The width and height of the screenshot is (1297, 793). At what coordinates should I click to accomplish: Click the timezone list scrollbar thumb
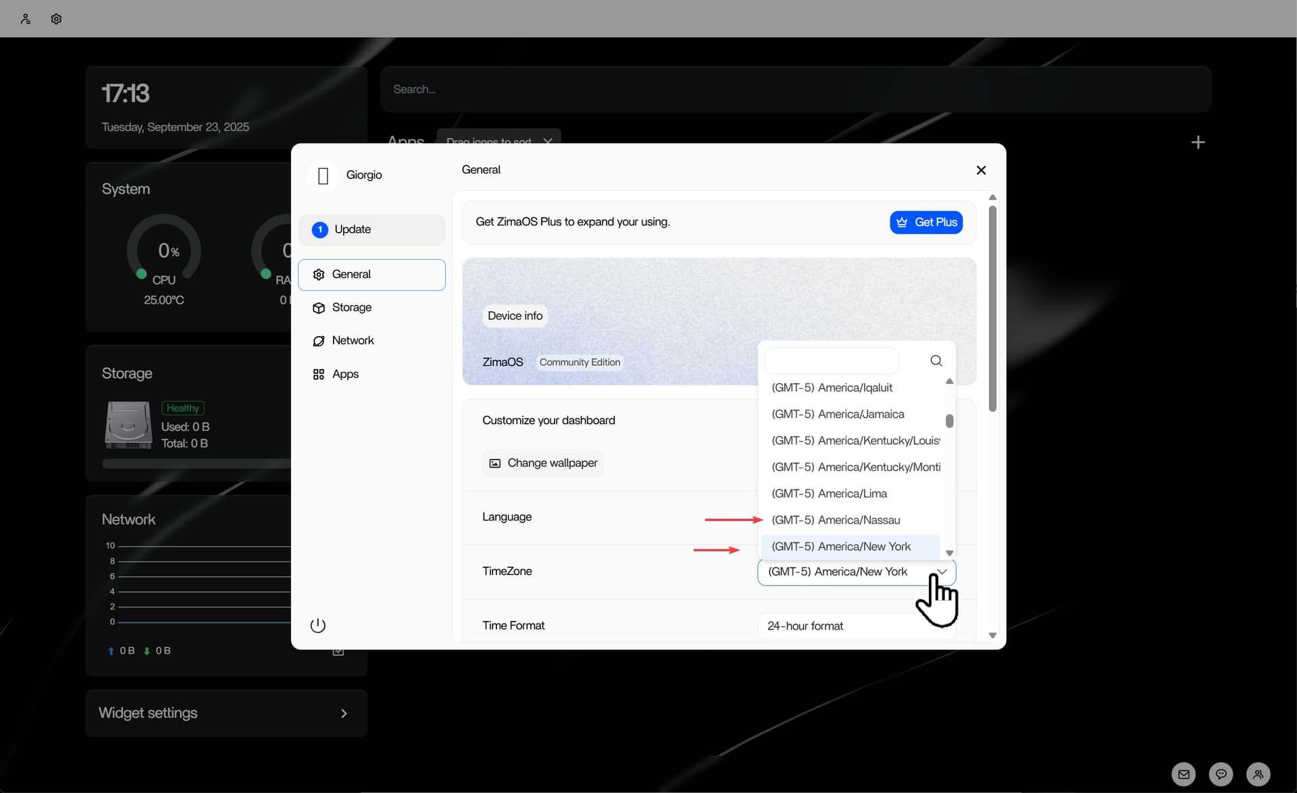coord(949,421)
